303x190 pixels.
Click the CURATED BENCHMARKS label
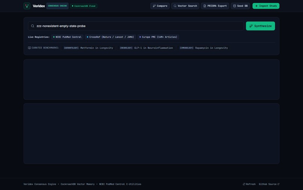(45, 48)
